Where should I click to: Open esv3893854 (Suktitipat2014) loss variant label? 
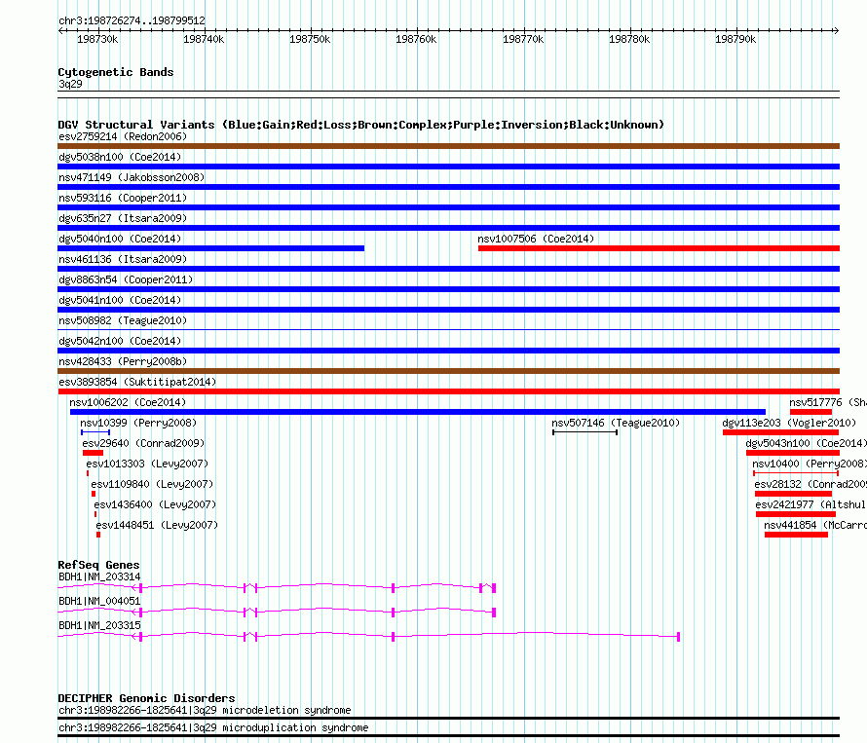(137, 382)
